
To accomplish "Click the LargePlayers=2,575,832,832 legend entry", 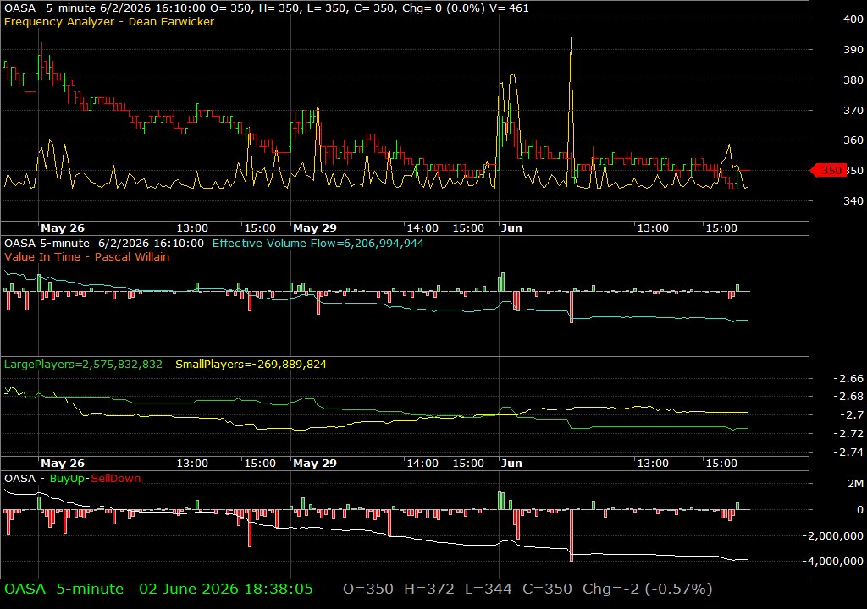I will [x=83, y=365].
